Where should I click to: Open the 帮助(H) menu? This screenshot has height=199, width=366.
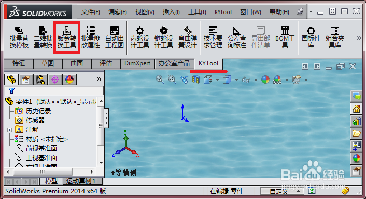[x=279, y=12]
